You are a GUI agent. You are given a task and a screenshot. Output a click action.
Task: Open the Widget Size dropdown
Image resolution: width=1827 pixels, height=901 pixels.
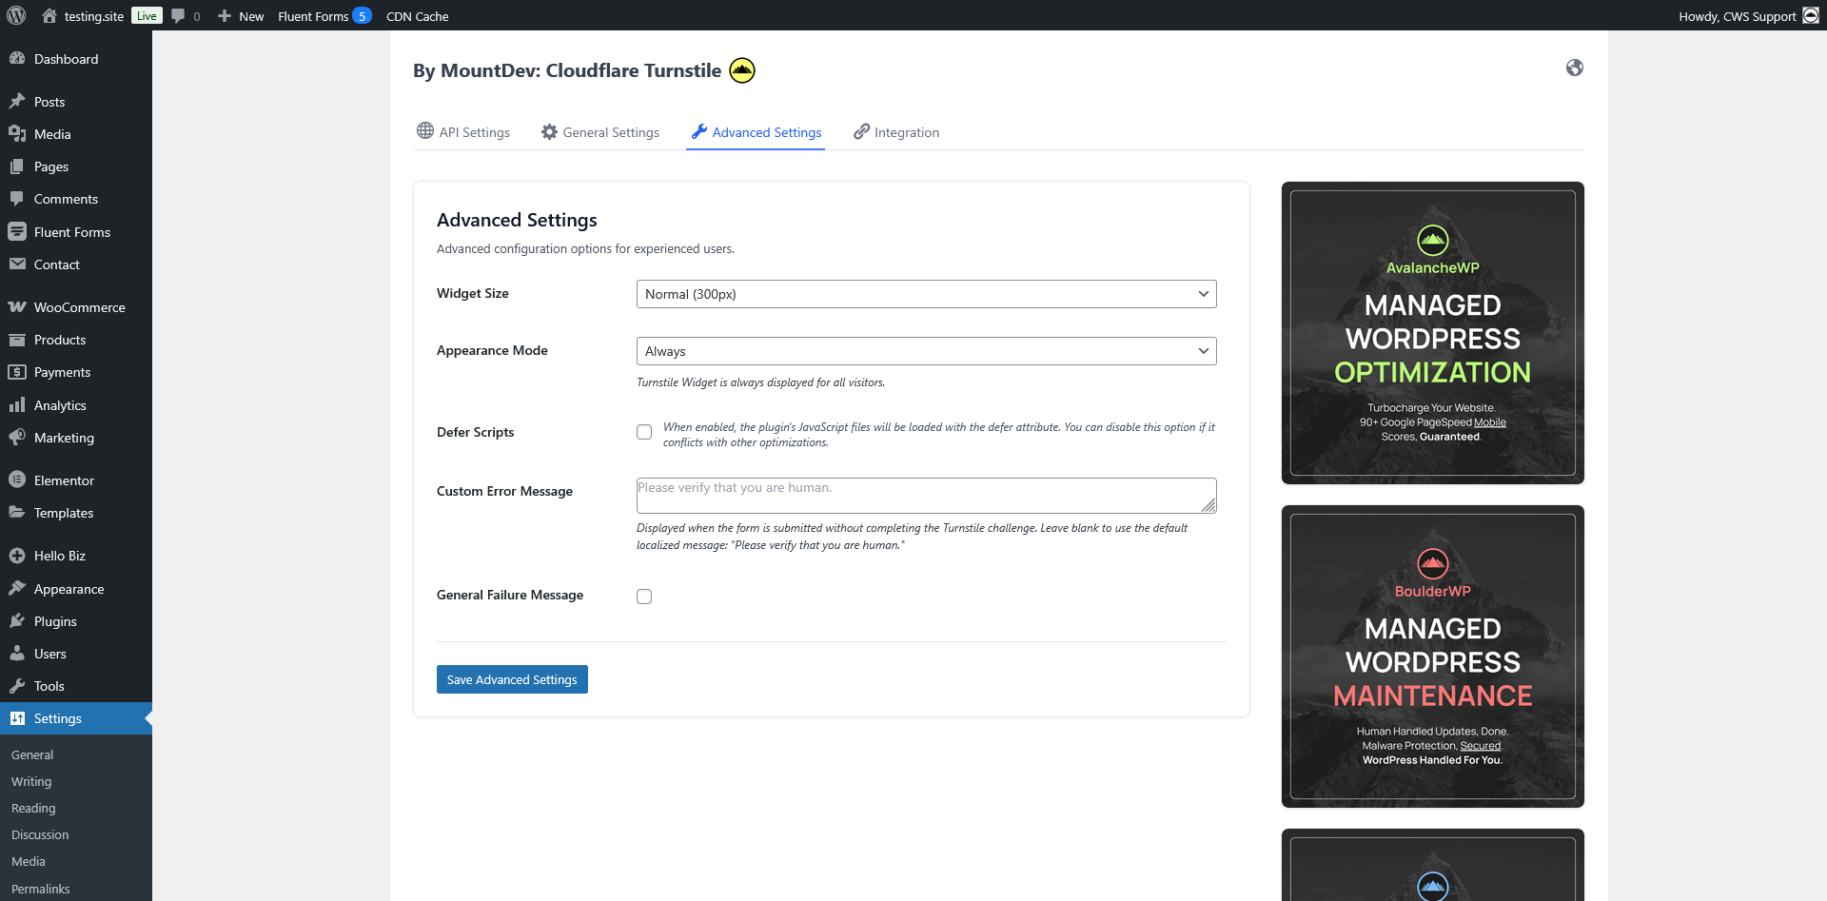point(926,293)
